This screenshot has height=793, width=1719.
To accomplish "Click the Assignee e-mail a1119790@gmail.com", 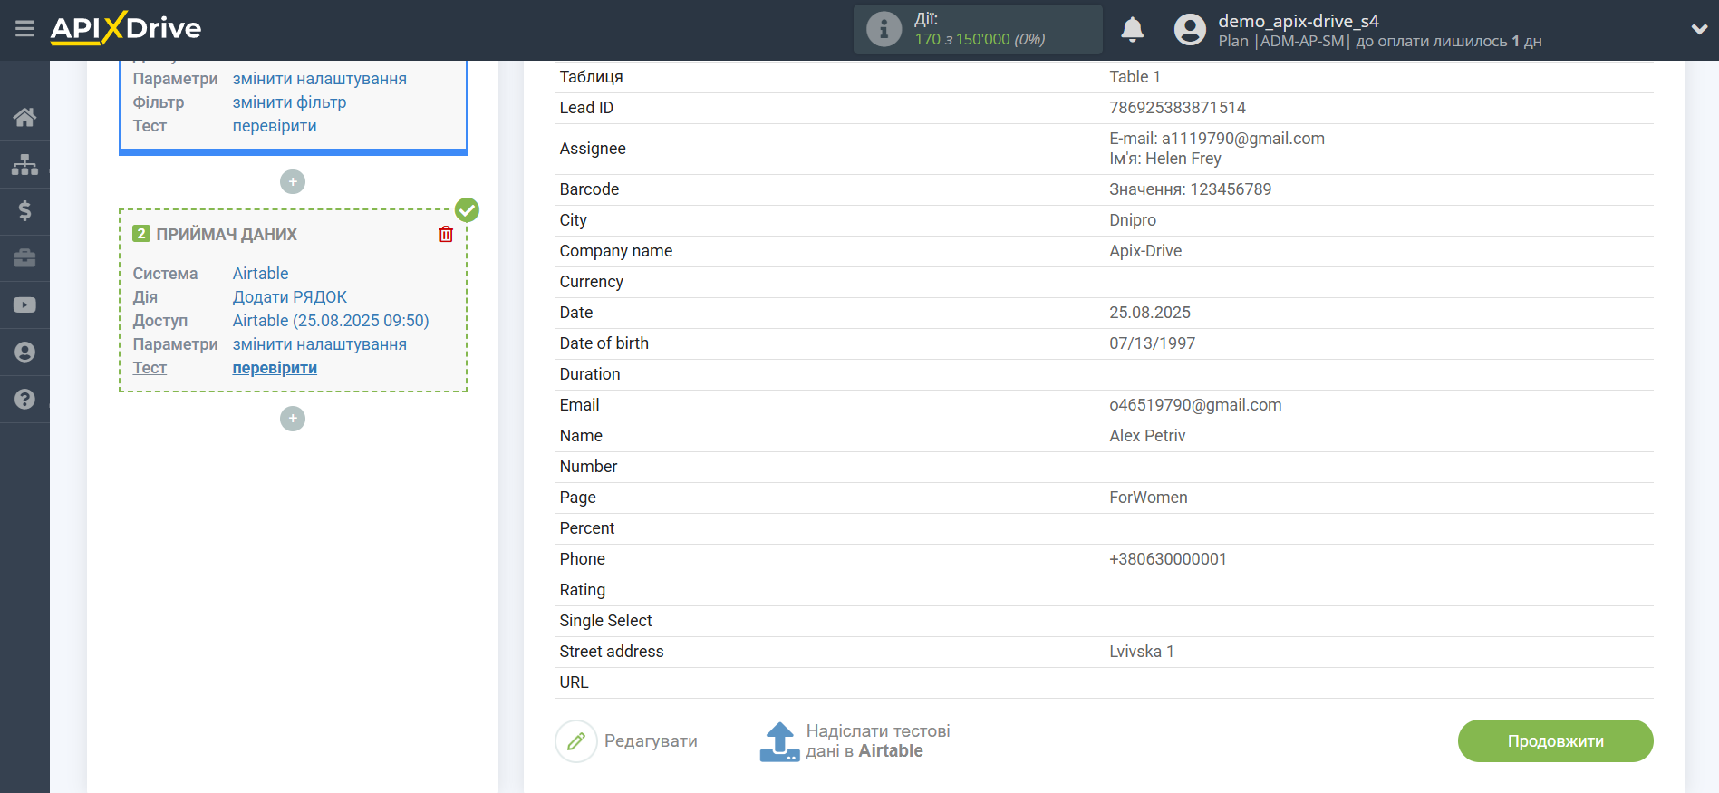I will pos(1243,139).
